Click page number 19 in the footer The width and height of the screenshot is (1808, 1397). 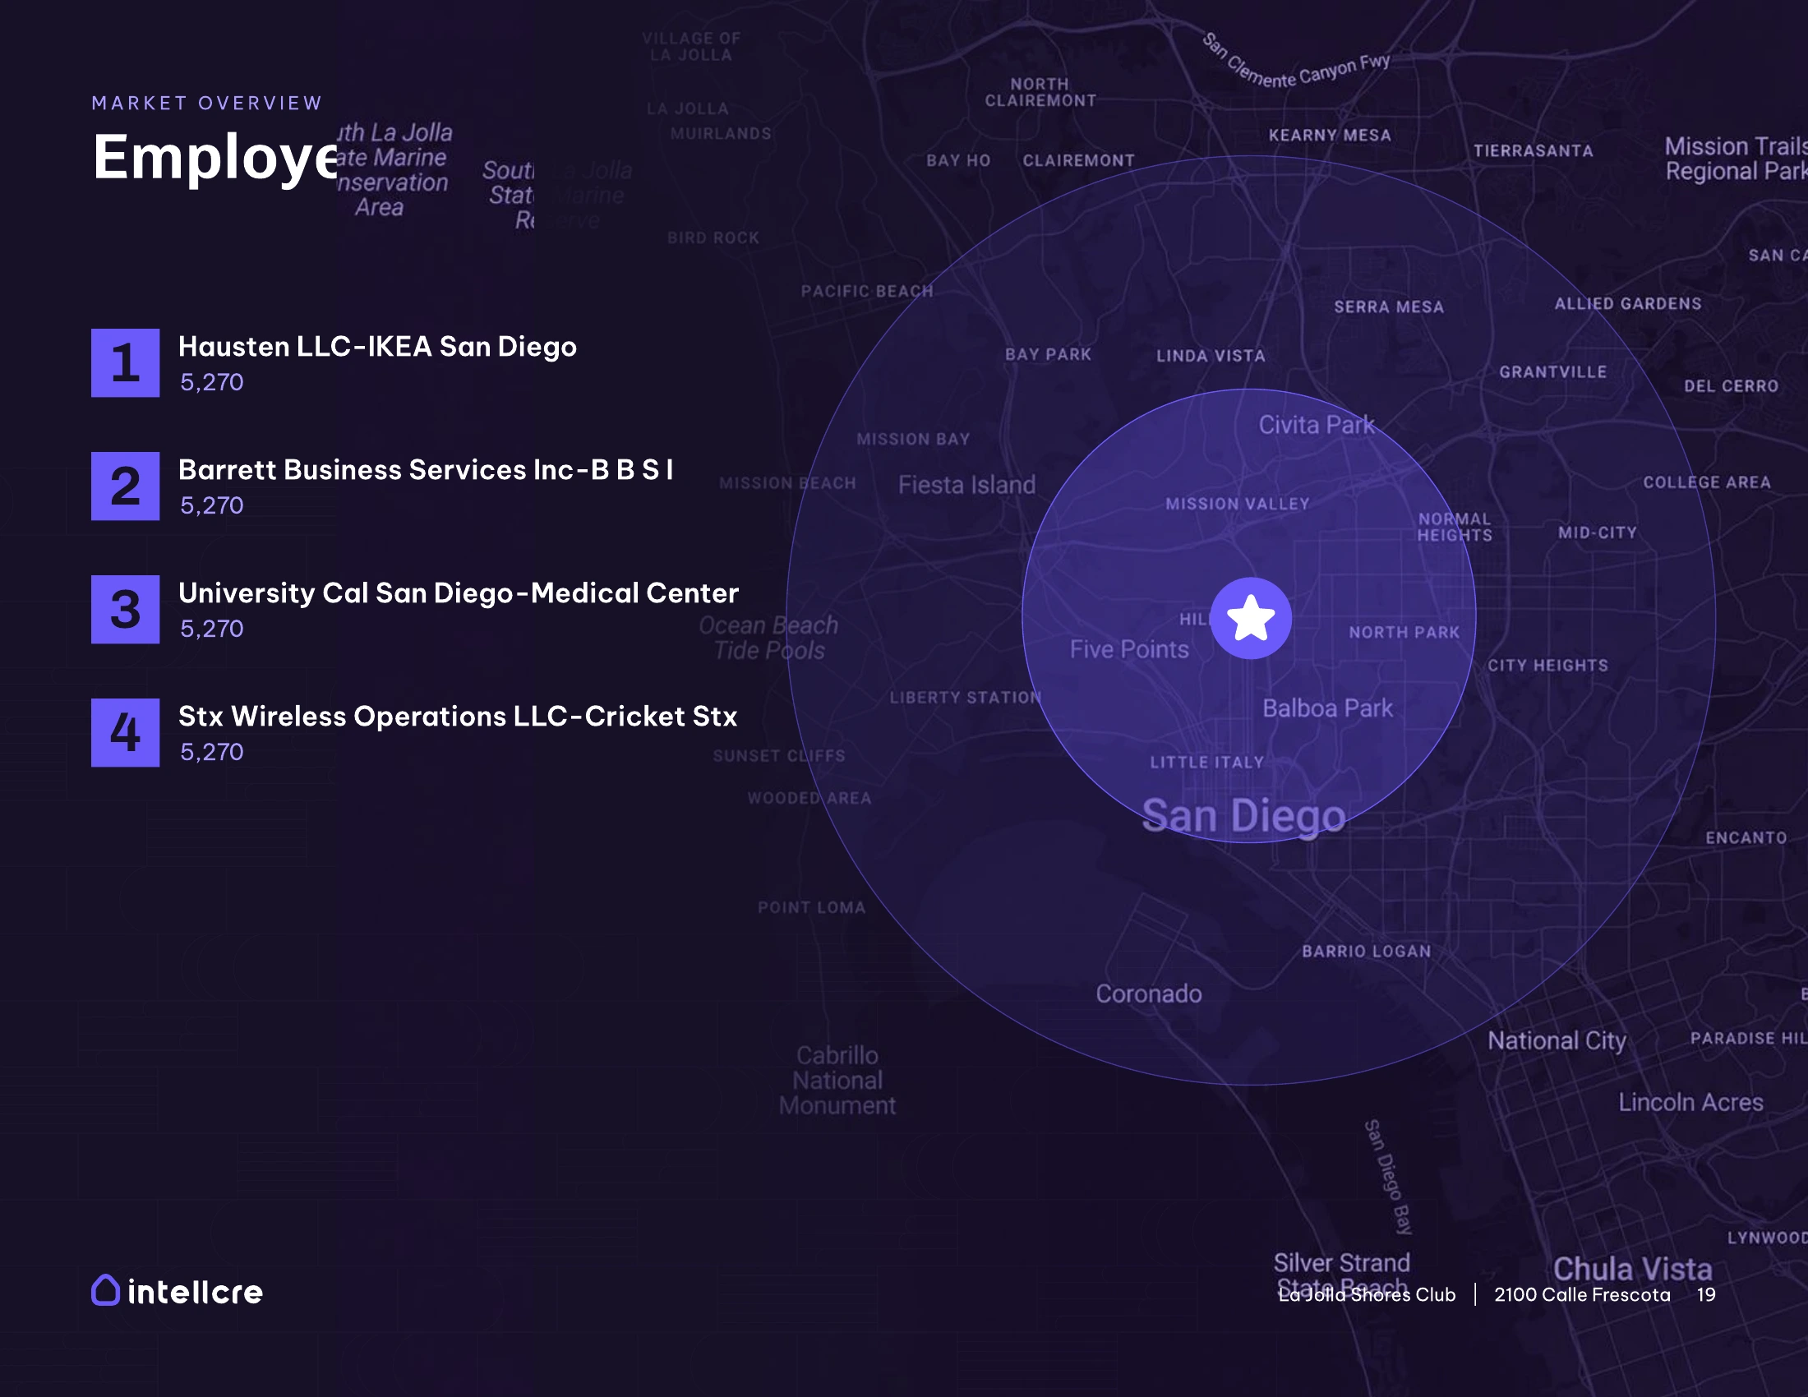pos(1705,1294)
